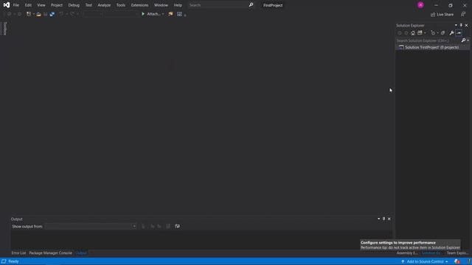The height and width of the screenshot is (265, 472).
Task: Click Collapse All icon in Solution Explorer
Action: tap(442, 33)
